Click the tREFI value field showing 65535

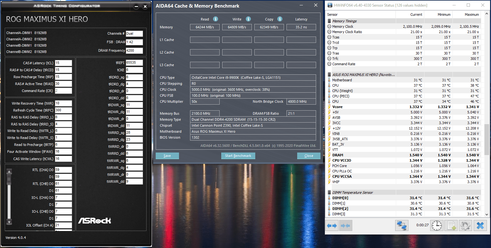pyautogui.click(x=134, y=63)
